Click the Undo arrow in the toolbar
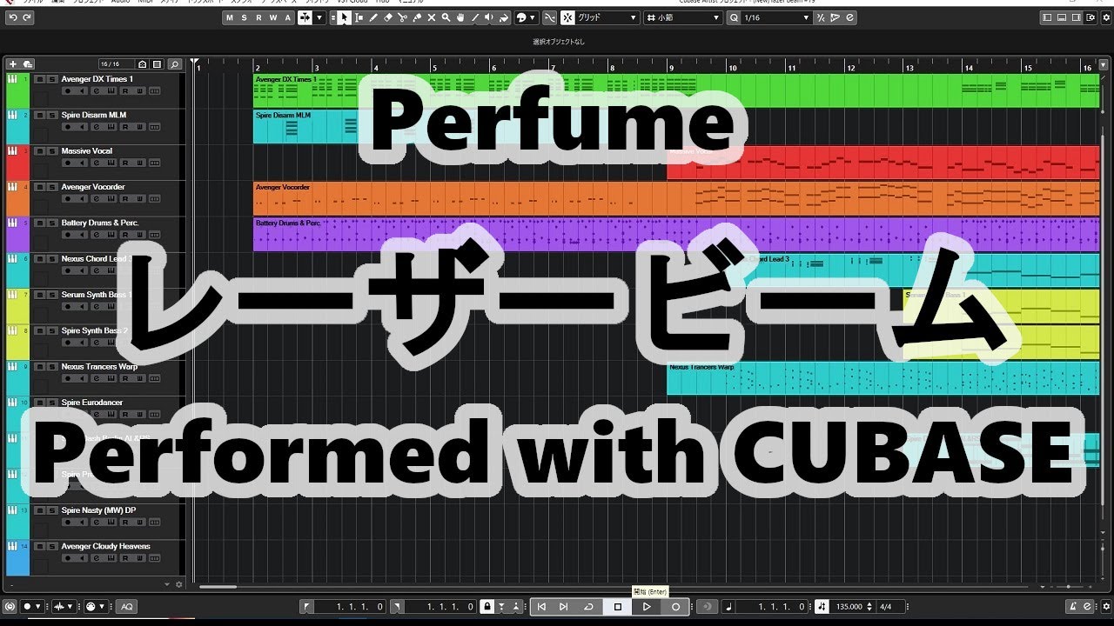Screen dimensions: 1114x626 coord(13,17)
